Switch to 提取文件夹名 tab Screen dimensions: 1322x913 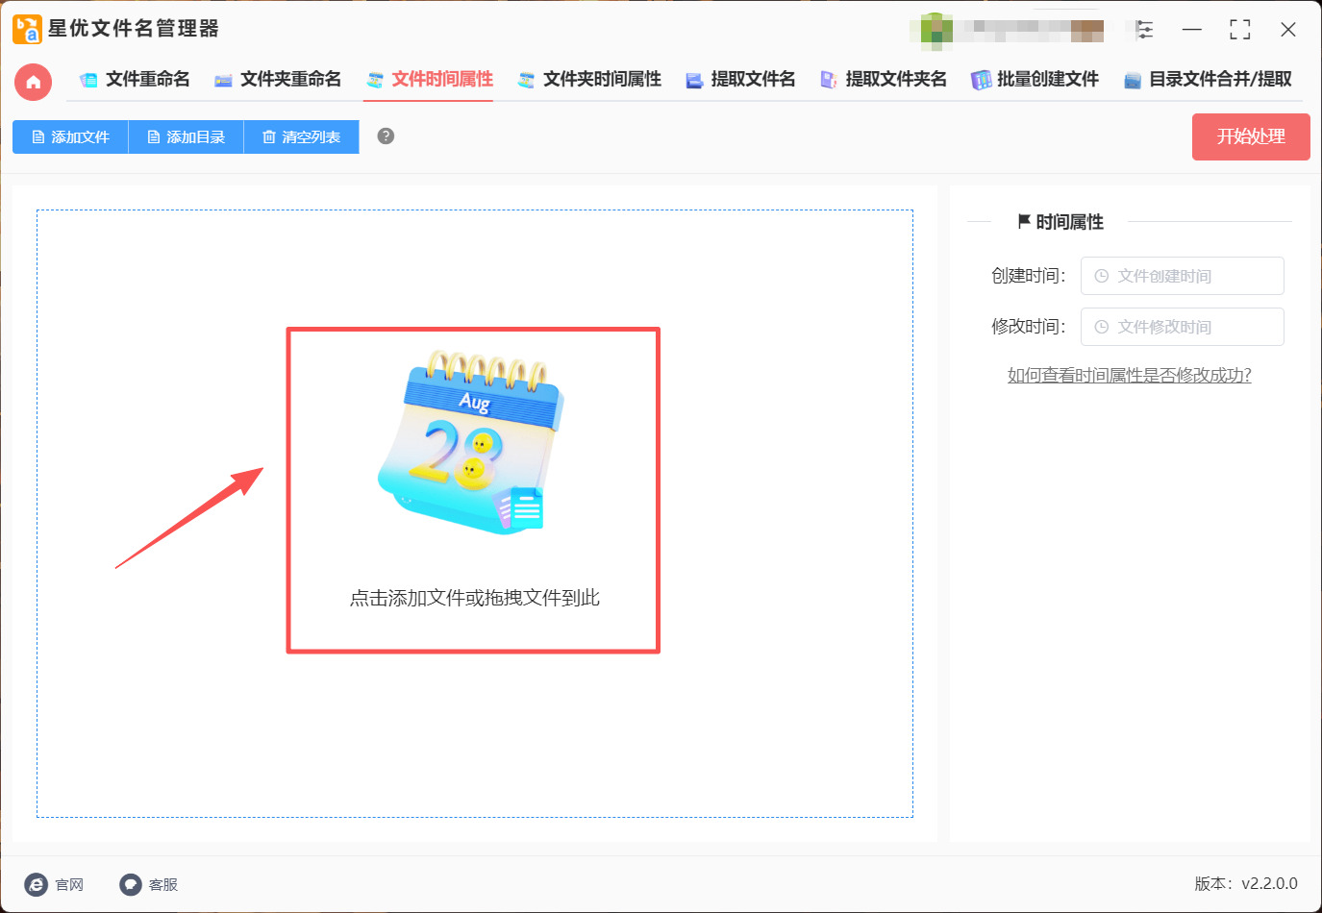pos(883,80)
